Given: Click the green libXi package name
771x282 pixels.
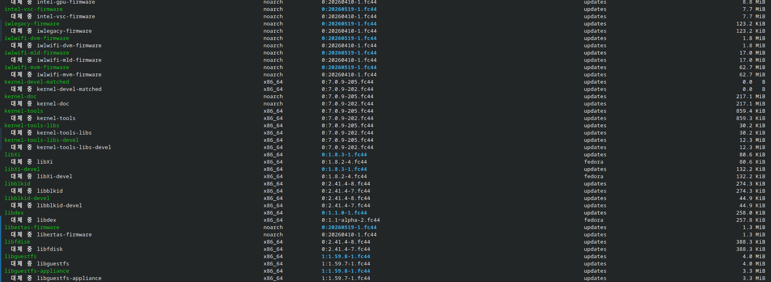Looking at the screenshot, I should (13, 155).
